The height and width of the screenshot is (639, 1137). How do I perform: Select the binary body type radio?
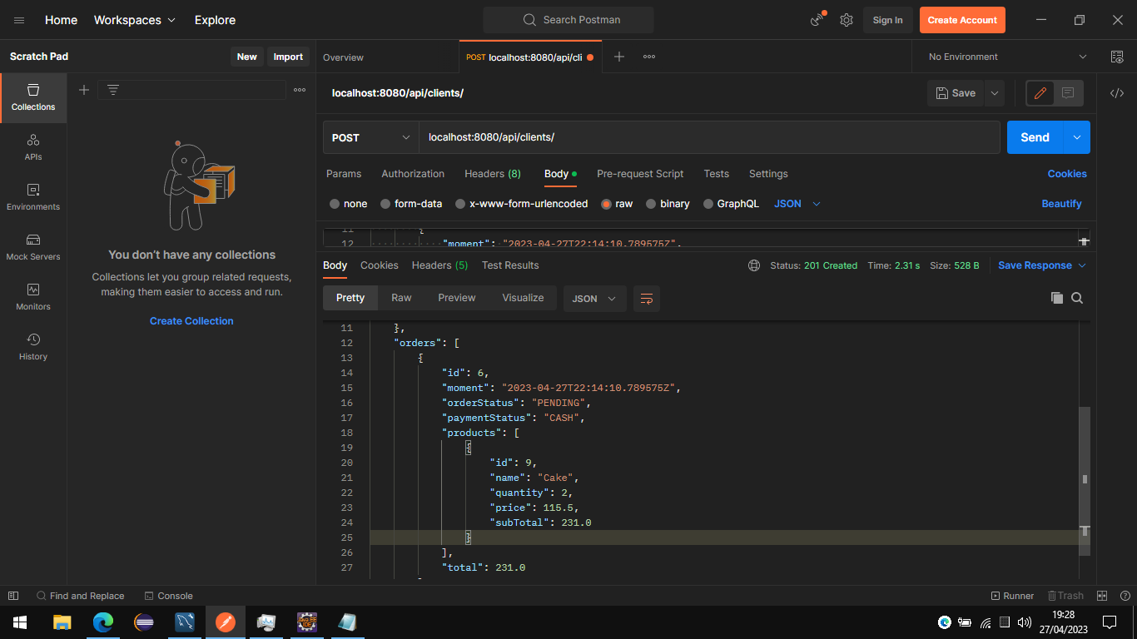[x=651, y=204]
